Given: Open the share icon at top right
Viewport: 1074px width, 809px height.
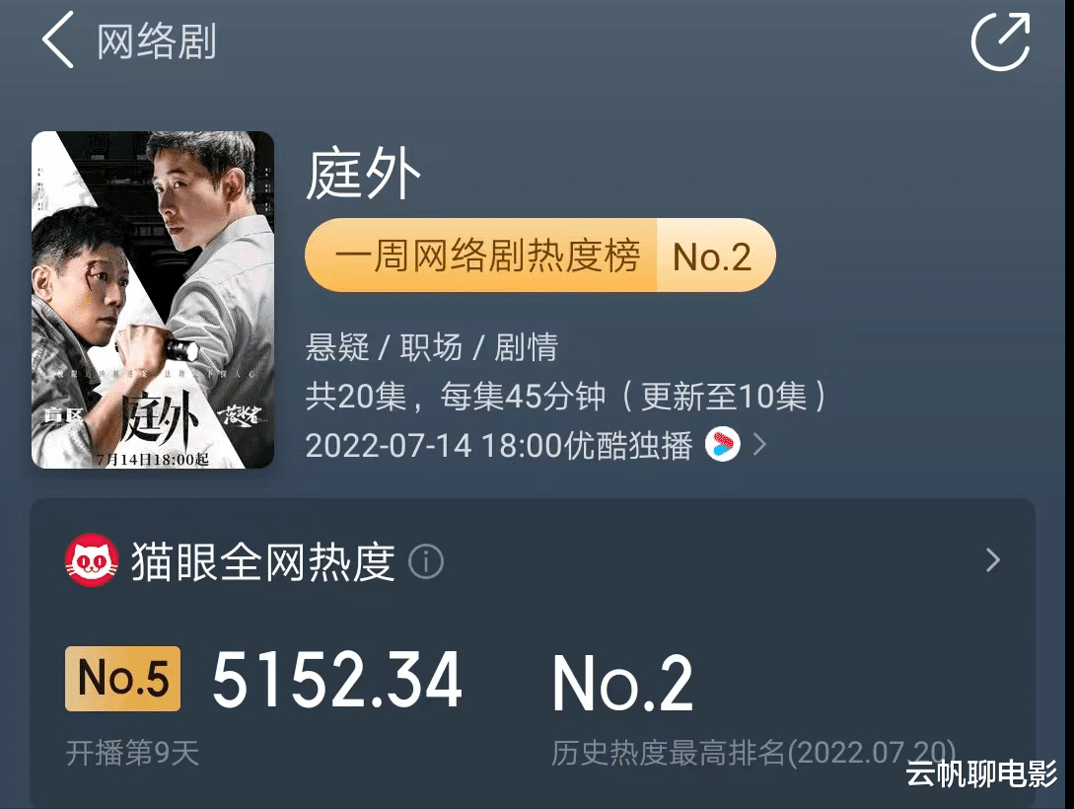Looking at the screenshot, I should click(1001, 41).
